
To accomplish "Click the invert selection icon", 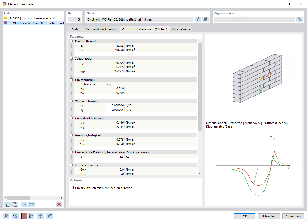I will [x=32, y=204].
